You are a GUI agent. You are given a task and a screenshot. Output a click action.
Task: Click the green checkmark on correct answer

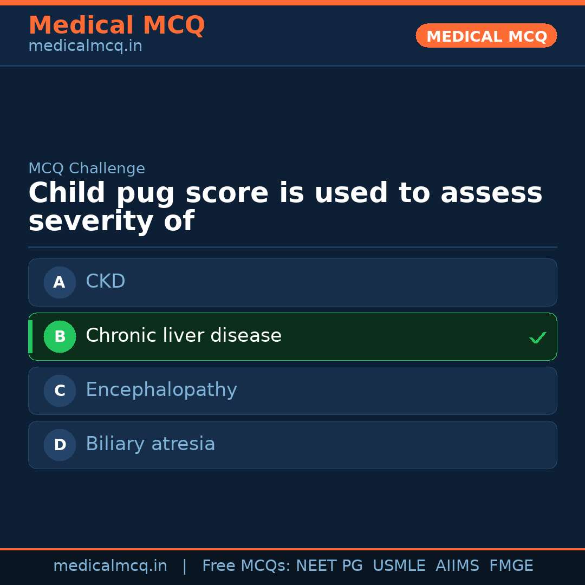click(x=538, y=337)
